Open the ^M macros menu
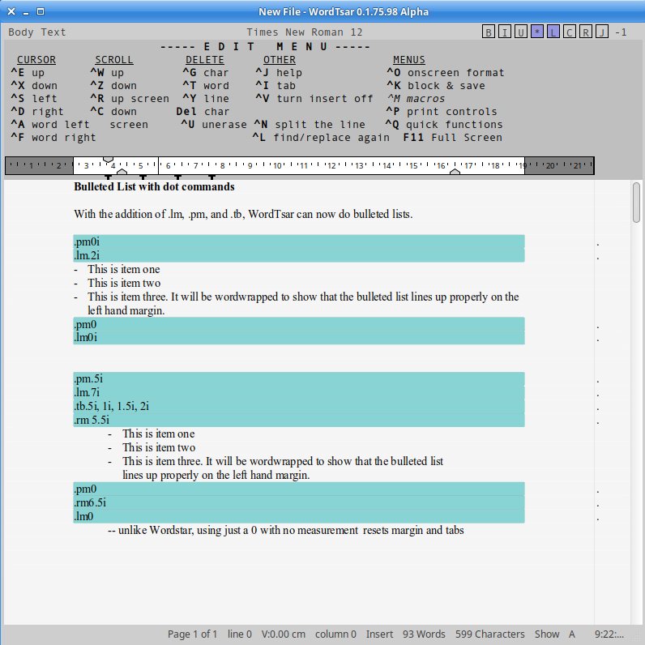Viewport: 645px width, 645px height. tap(416, 99)
